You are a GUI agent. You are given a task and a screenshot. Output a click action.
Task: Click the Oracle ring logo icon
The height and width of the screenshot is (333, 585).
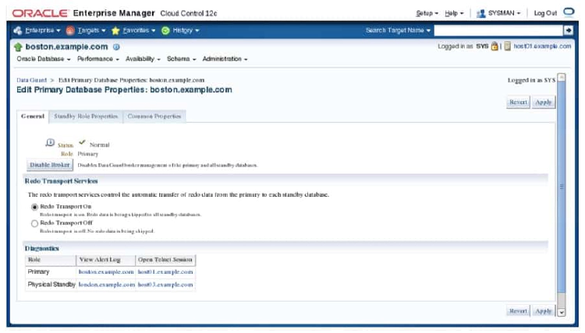pyautogui.click(x=569, y=12)
